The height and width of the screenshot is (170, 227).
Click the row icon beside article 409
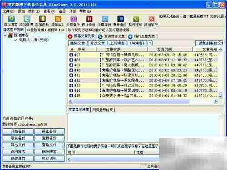pos(71,65)
